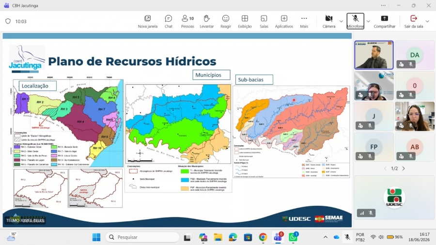
Task: Click signal bars icon on UDESC tile
Action: 362,213
